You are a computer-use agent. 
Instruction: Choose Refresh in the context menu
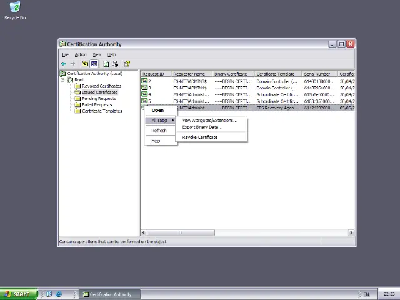161,131
